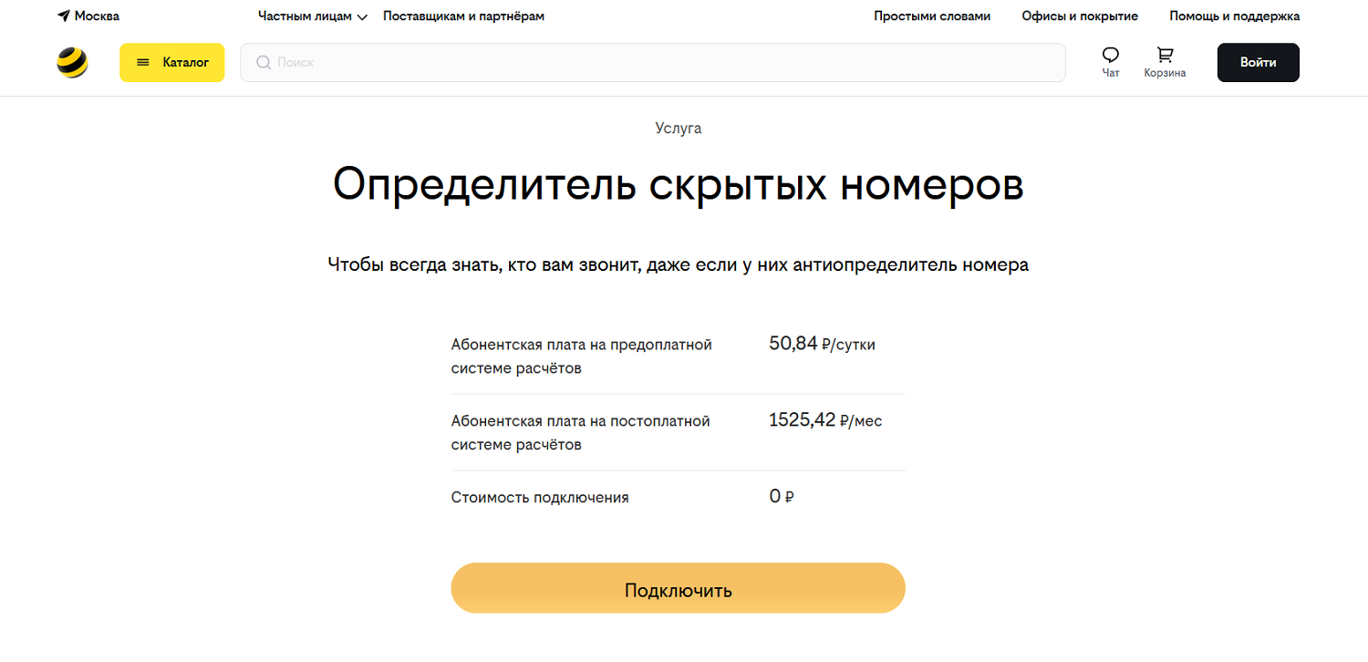The image size is (1368, 662).
Task: Open the shopping cart icon
Action: pyautogui.click(x=1165, y=55)
